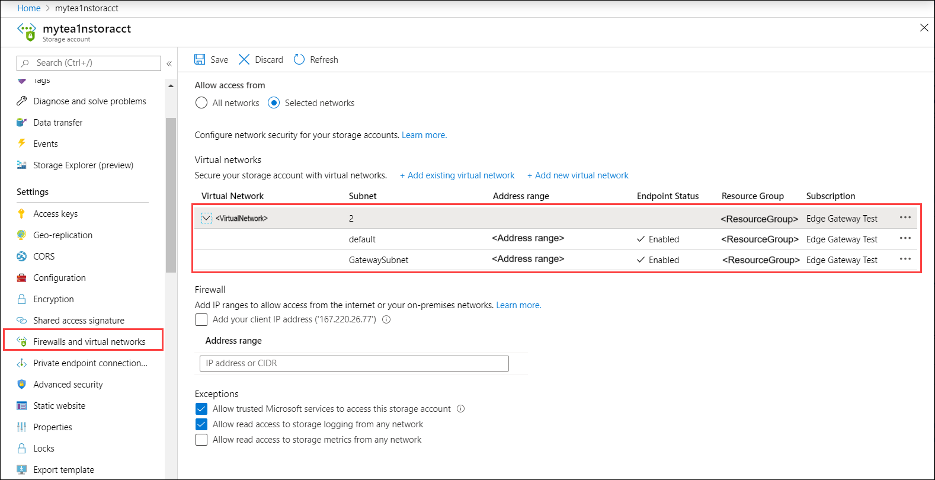
Task: Check Add your client IP address box
Action: click(x=201, y=319)
